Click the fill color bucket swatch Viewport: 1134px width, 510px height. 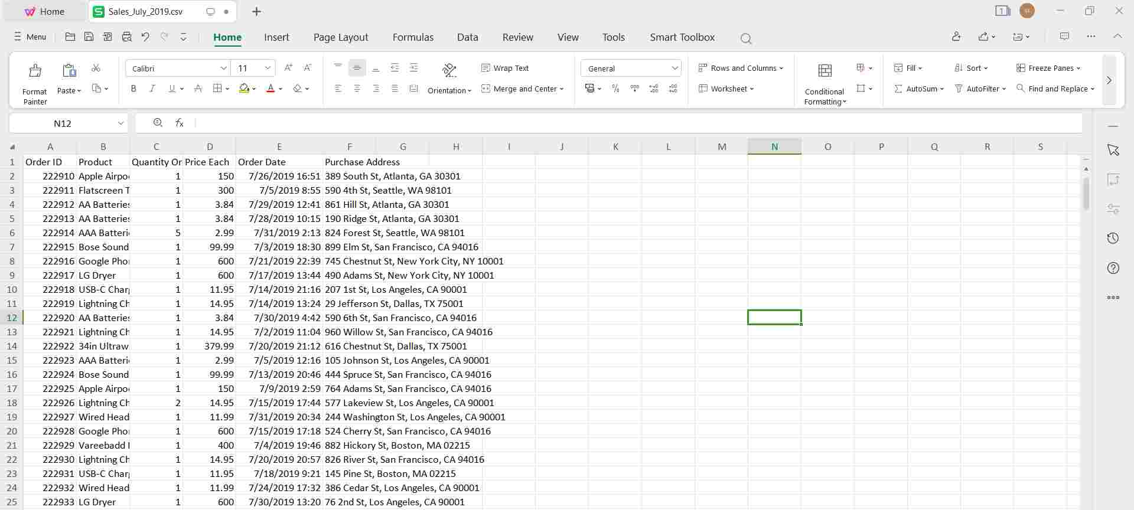coord(244,89)
